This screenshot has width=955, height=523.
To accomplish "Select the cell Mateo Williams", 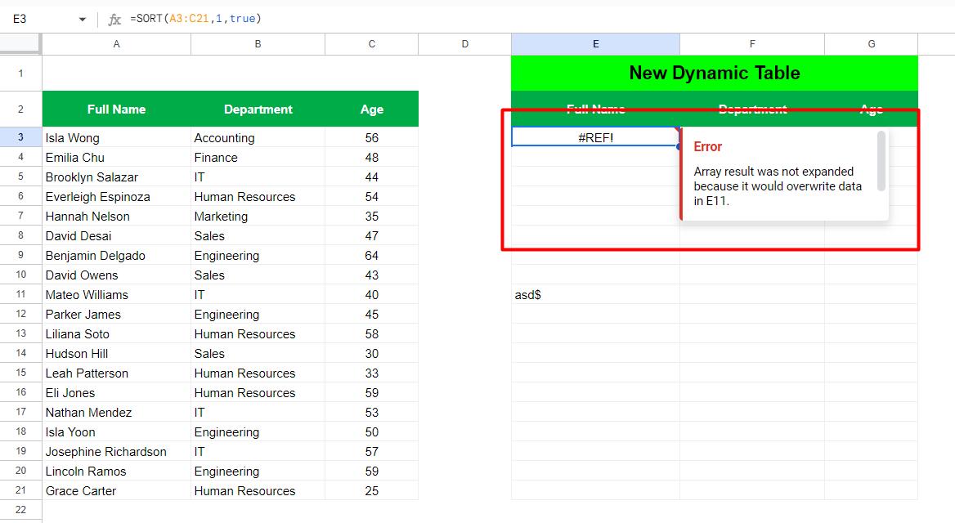I will point(116,295).
